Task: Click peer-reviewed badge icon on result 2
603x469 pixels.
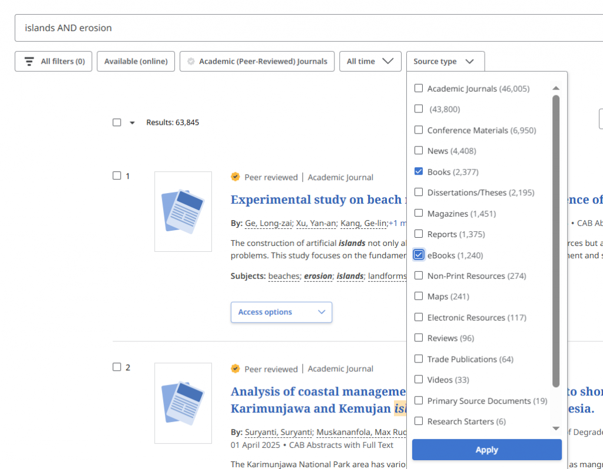Action: click(x=236, y=368)
